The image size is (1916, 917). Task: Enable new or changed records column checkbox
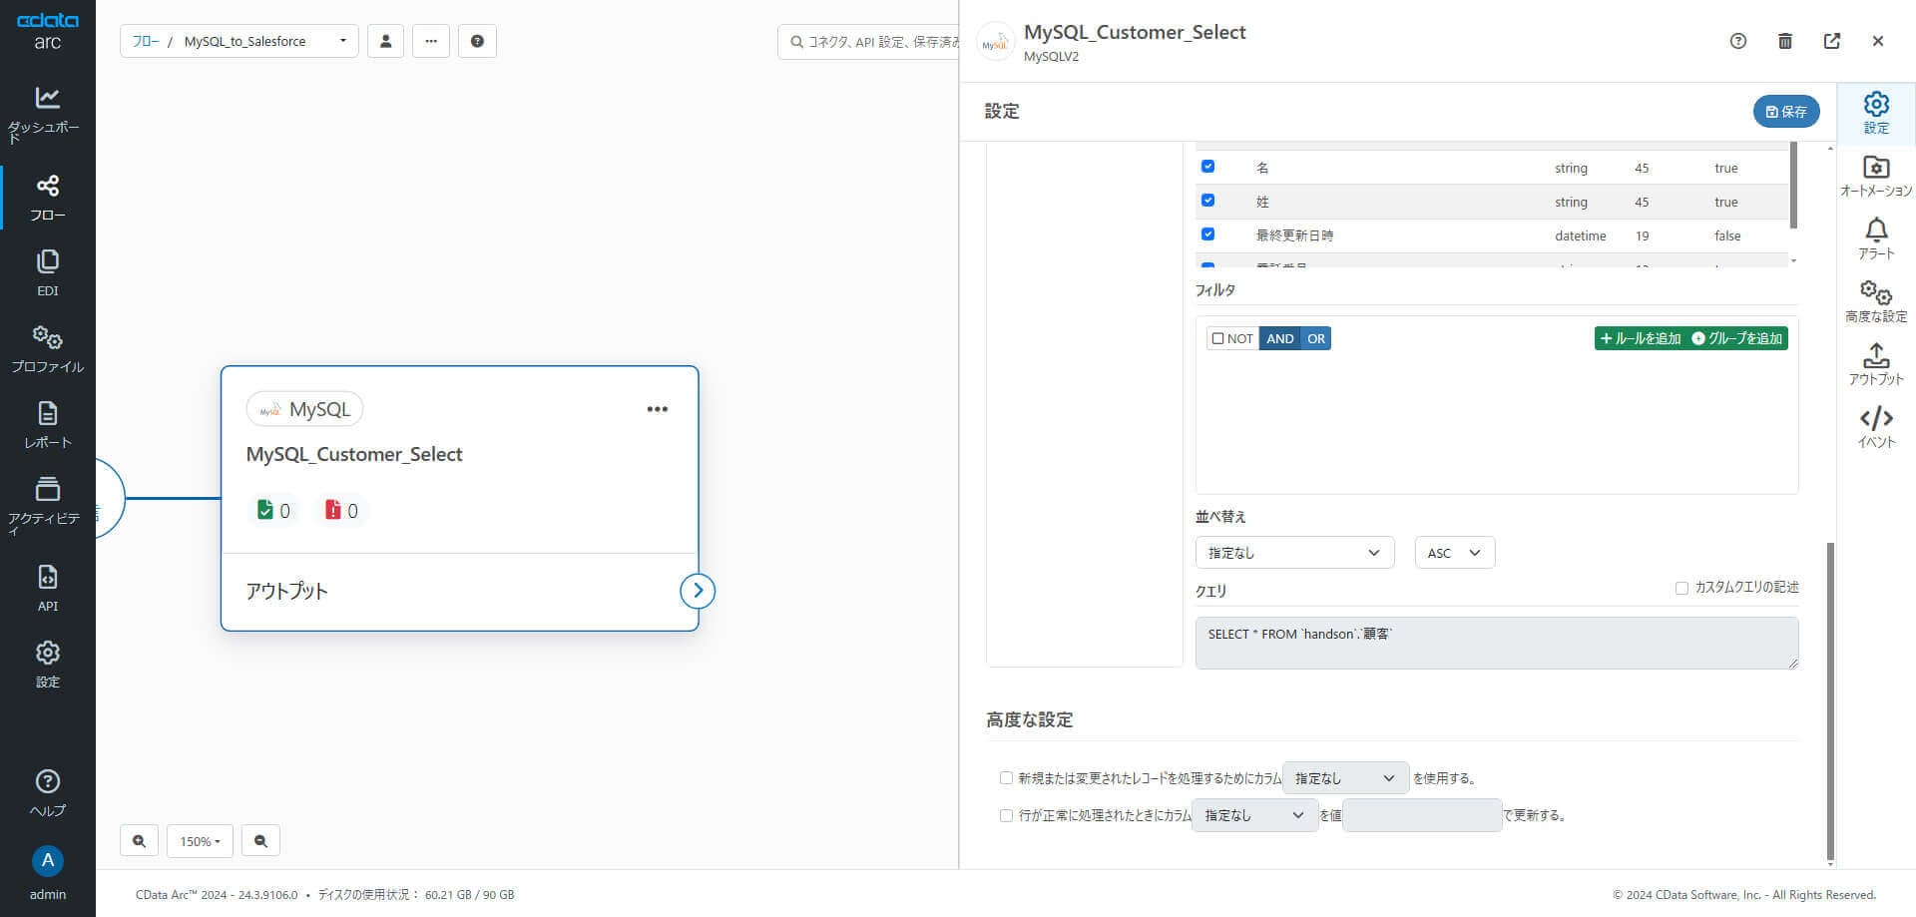coord(1006,778)
